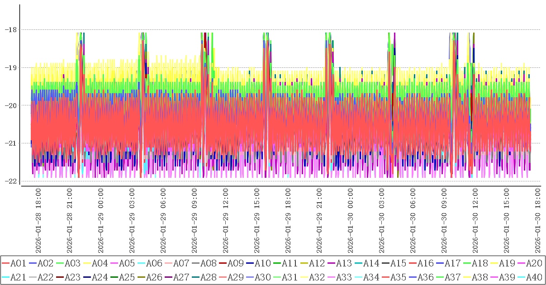Click the A06 legend label
This screenshot has height=285, width=546.
[154, 263]
